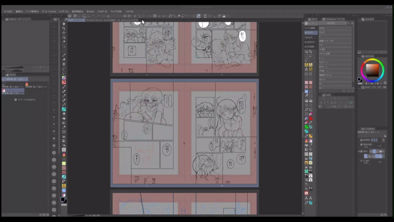
Task: Select the 枠フキダシ quick access set
Action: click(311, 33)
